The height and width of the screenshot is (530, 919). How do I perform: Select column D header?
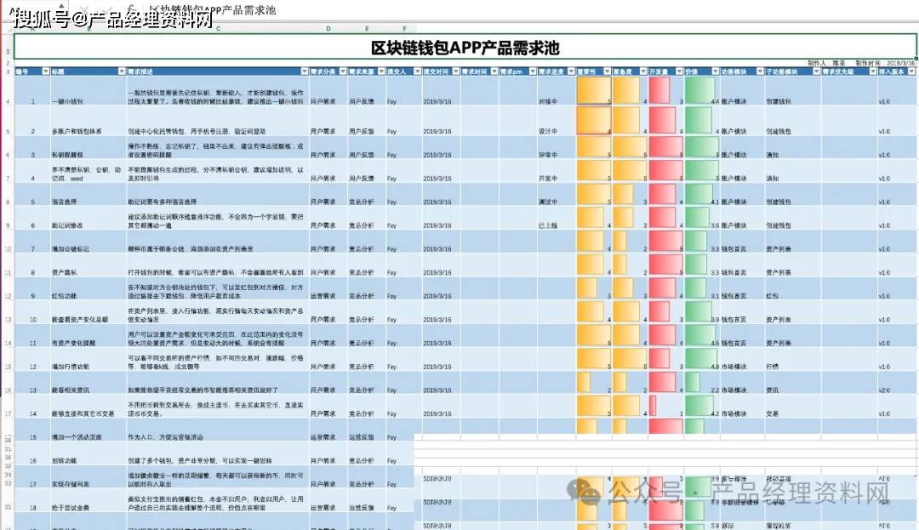pos(328,28)
